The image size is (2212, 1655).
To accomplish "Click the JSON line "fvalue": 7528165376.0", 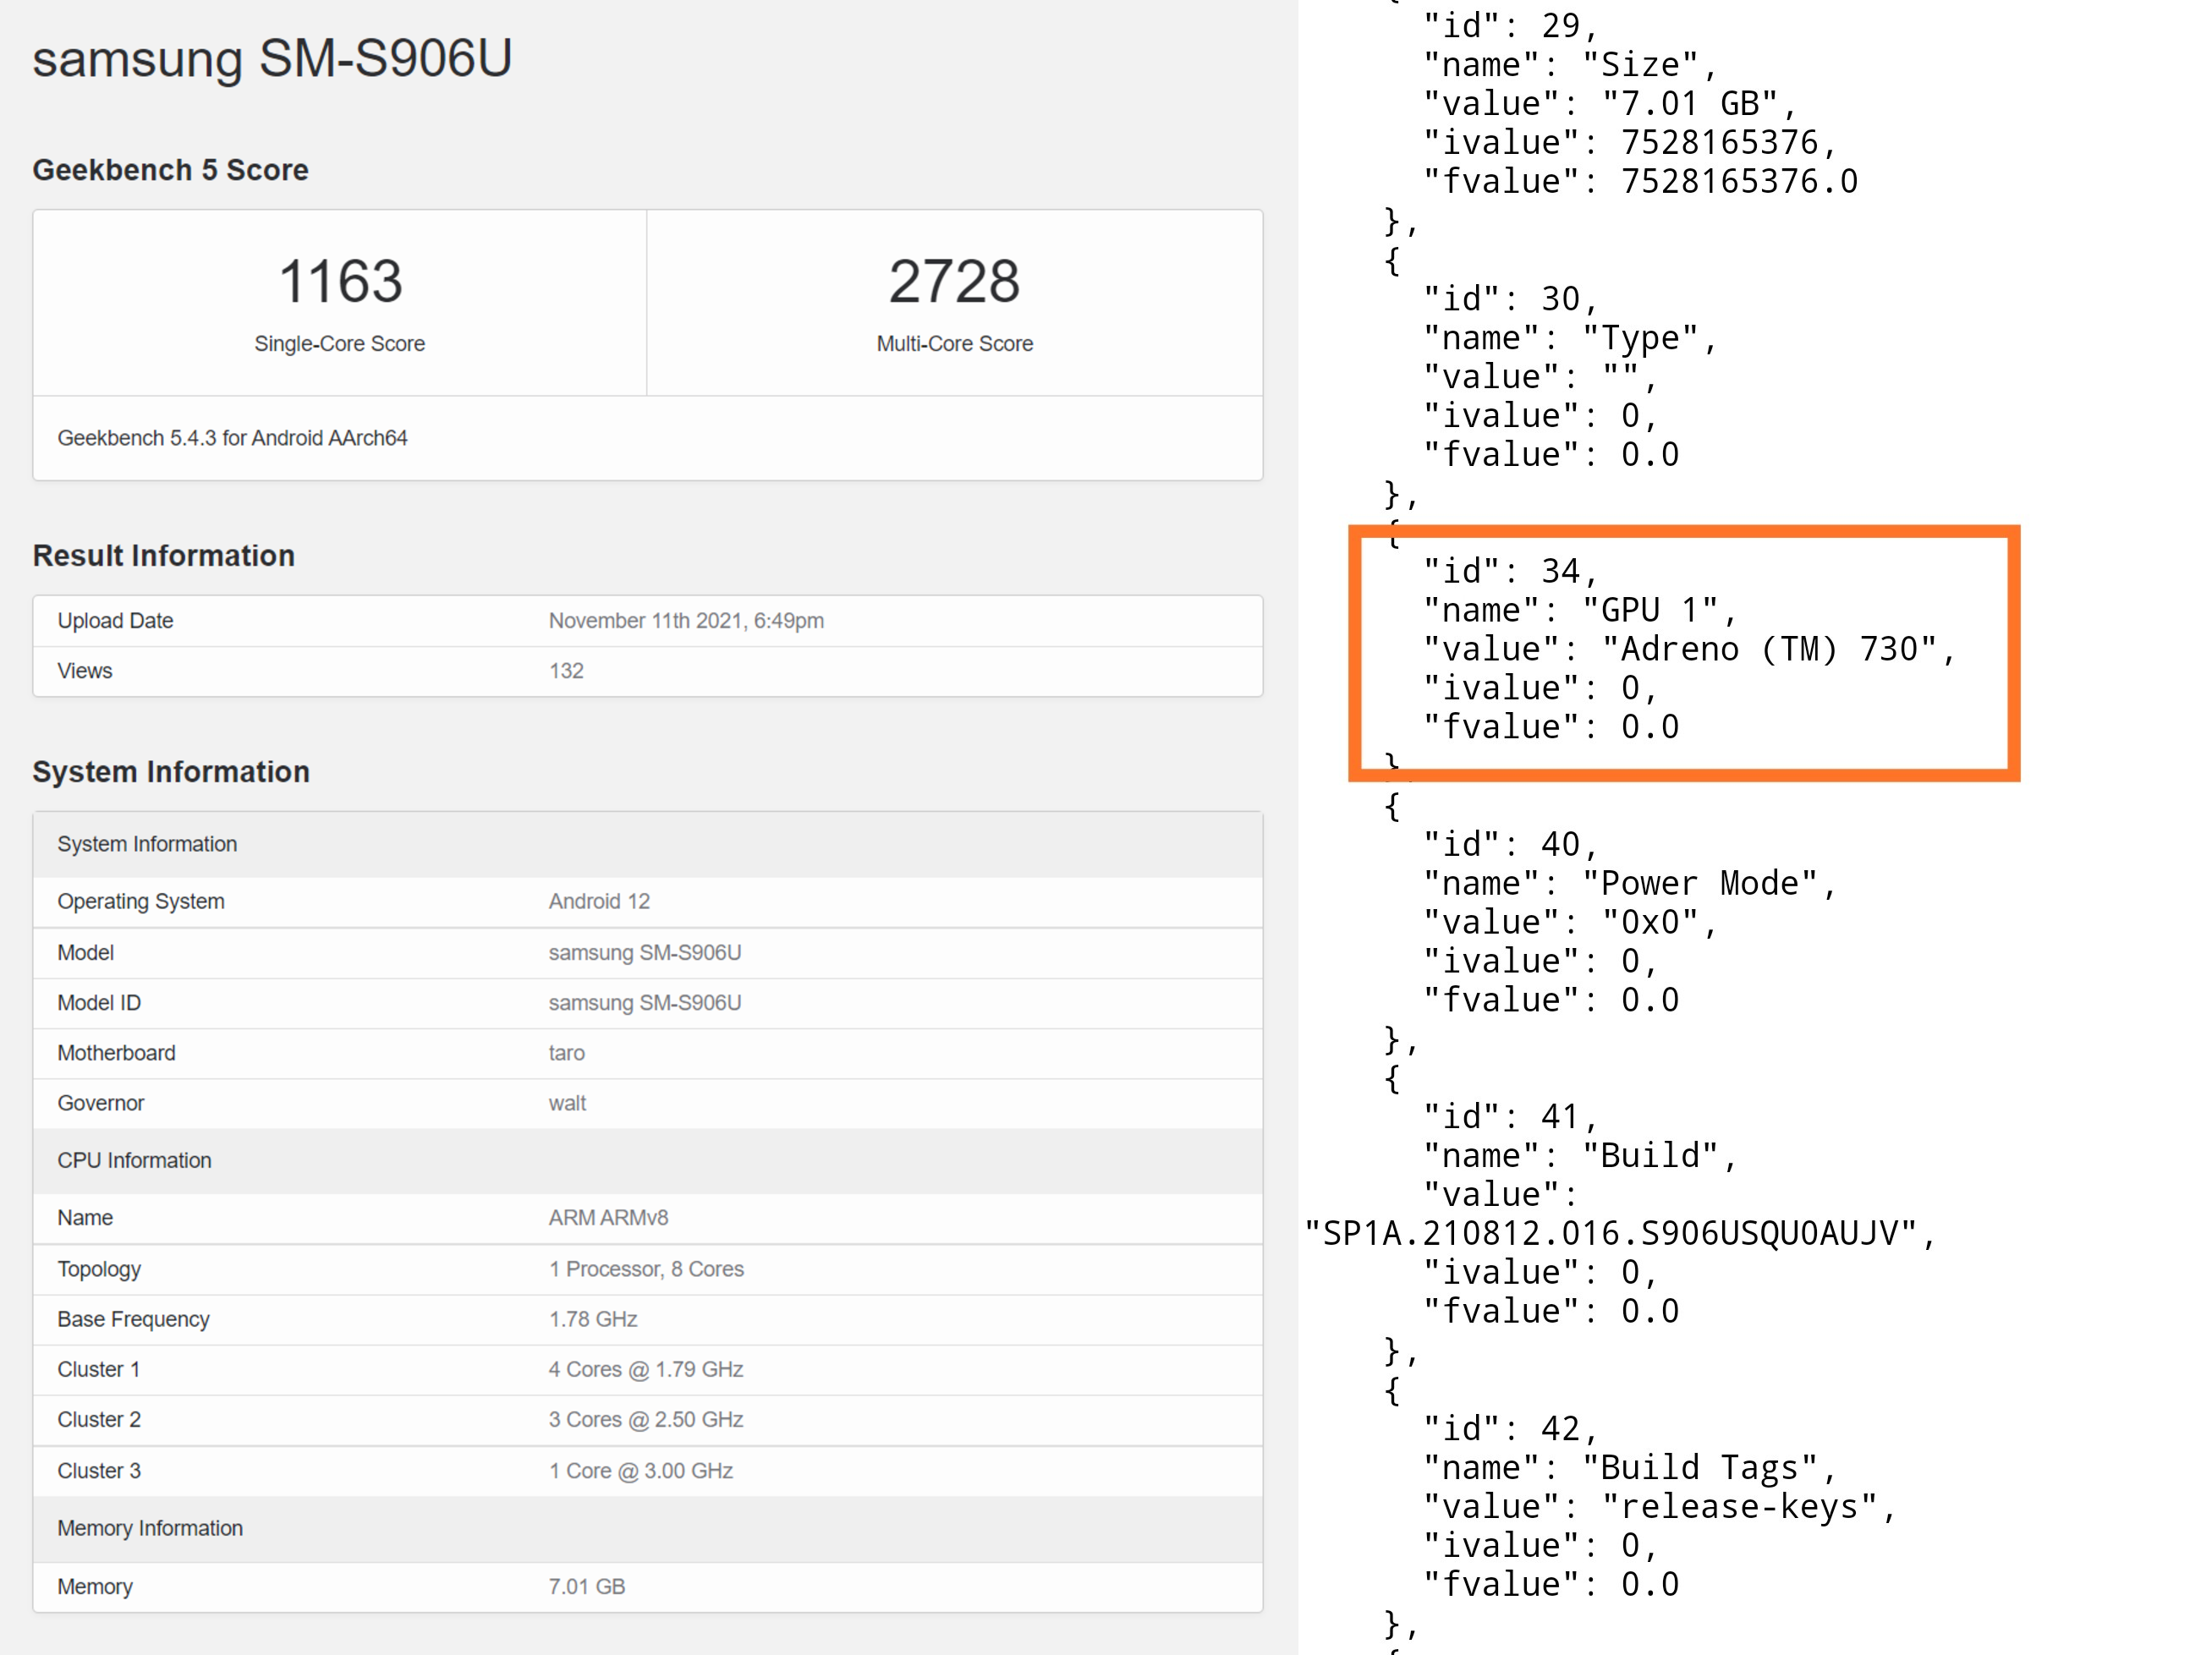I will (1640, 181).
